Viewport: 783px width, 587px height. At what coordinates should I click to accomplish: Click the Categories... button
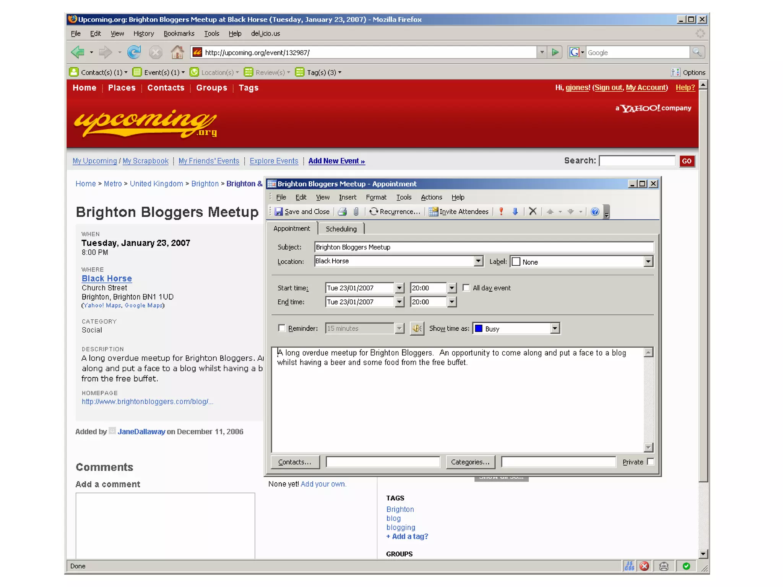point(470,462)
